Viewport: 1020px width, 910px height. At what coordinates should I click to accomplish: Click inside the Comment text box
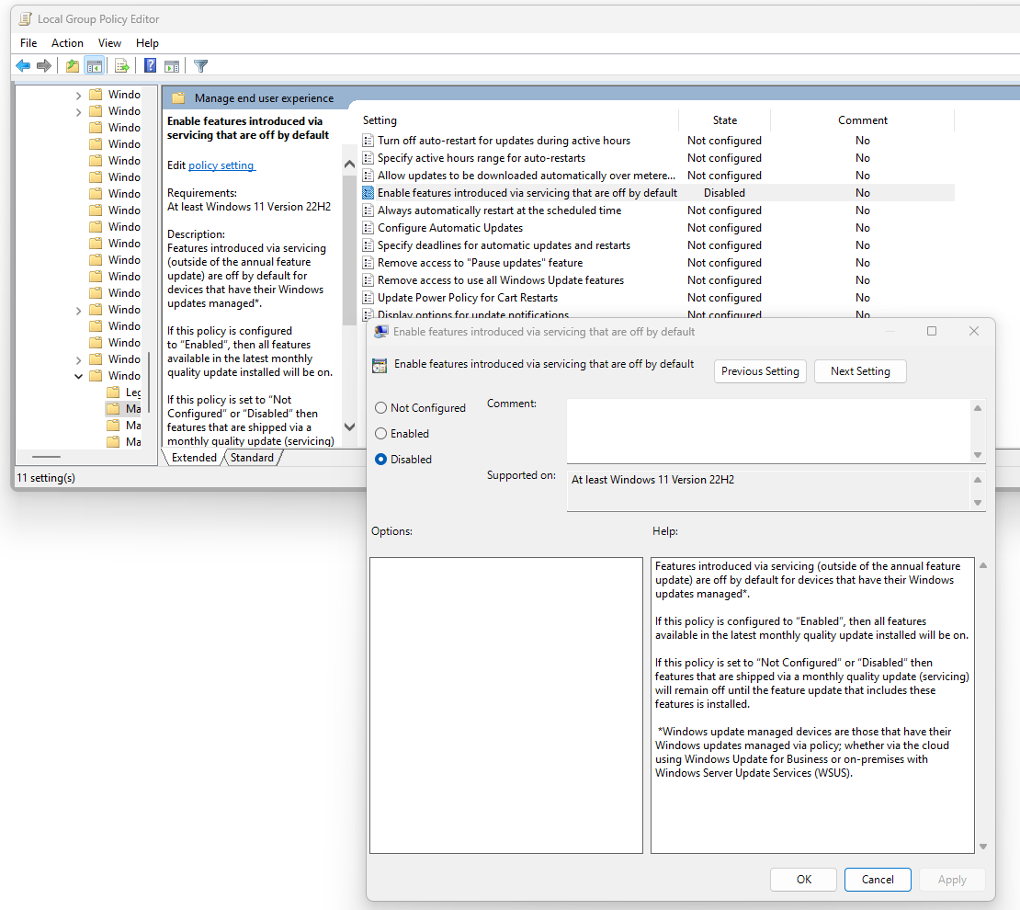[768, 430]
